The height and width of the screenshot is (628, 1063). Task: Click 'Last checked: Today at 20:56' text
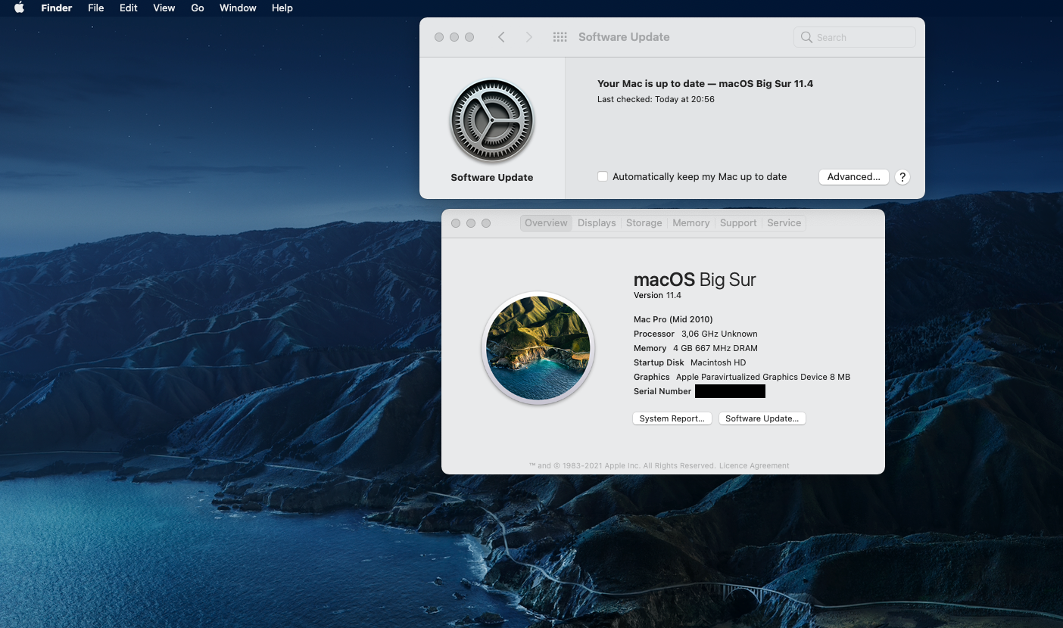click(x=656, y=99)
